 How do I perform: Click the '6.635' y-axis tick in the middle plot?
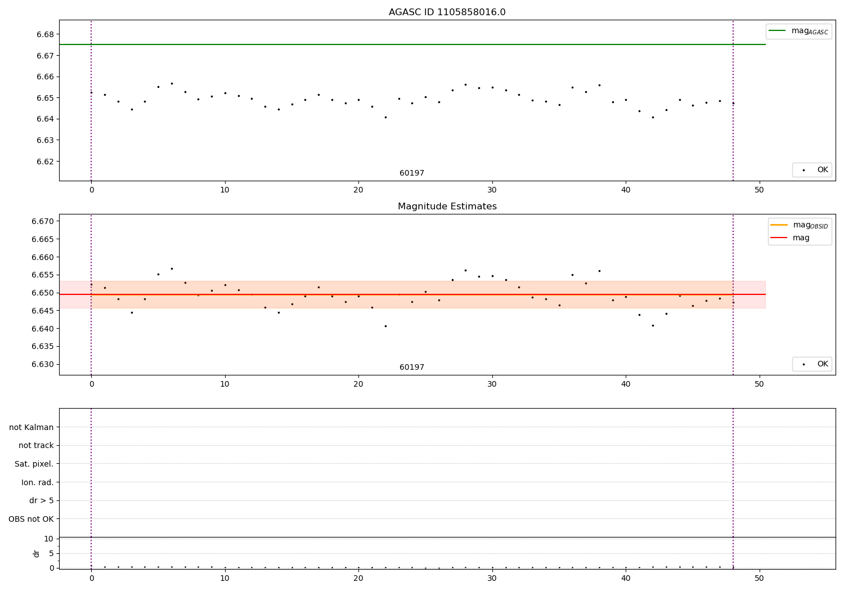(43, 346)
